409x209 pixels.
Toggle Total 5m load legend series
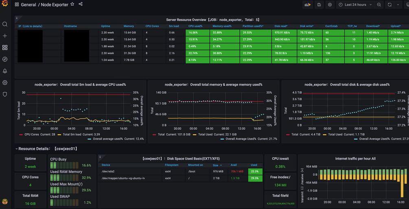(72, 134)
